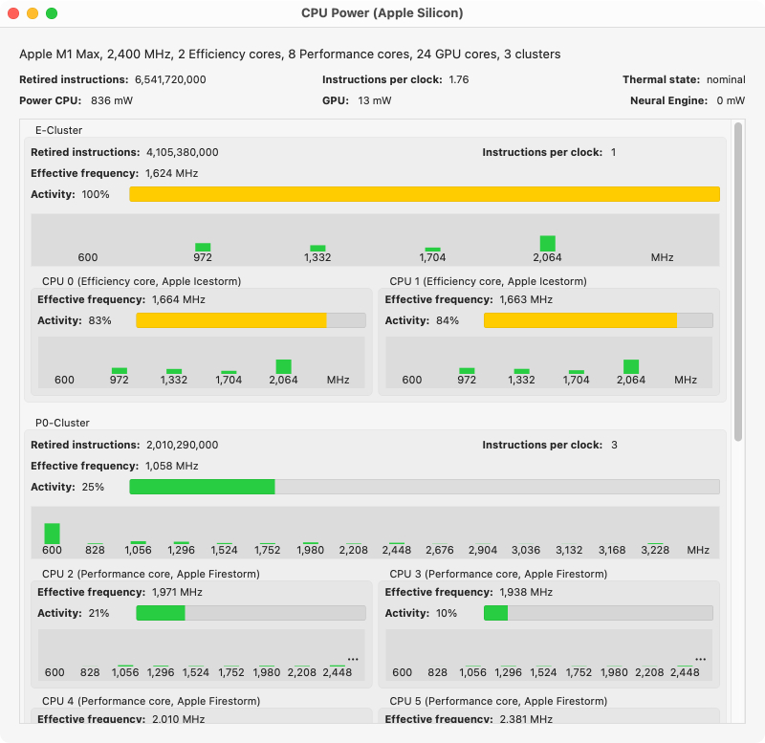This screenshot has height=743, width=765.
Task: Click the P0-Cluster group label
Action: 62,423
